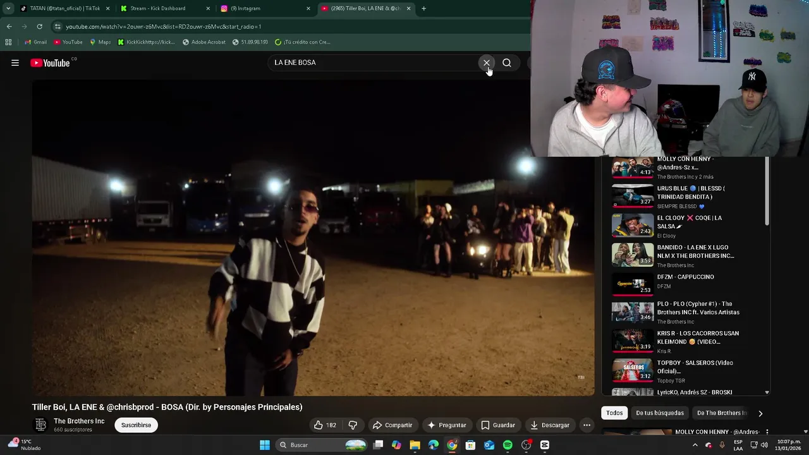Open the Gmail bookmark
The width and height of the screenshot is (809, 455).
[x=35, y=42]
